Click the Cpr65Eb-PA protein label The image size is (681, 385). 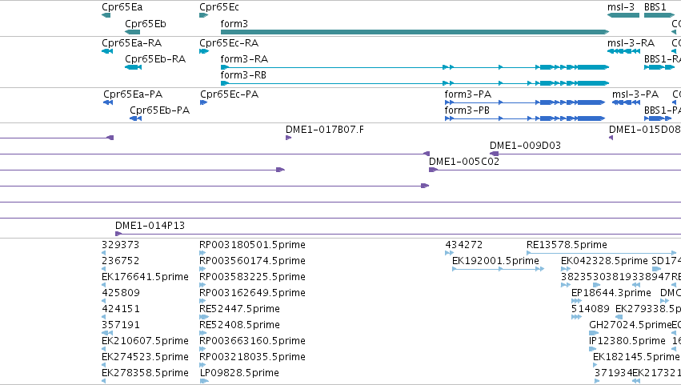pos(160,110)
